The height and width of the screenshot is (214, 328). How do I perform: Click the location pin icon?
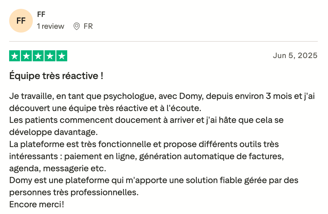pyautogui.click(x=77, y=26)
